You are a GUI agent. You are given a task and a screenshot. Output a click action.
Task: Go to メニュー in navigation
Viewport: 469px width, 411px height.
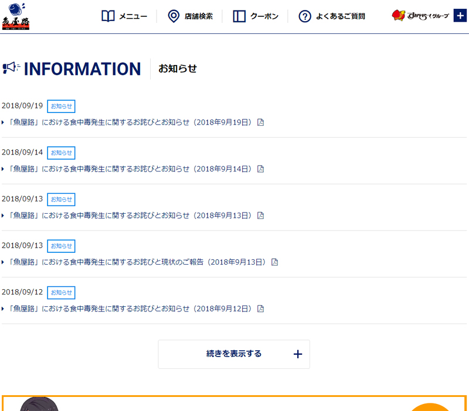click(x=133, y=16)
